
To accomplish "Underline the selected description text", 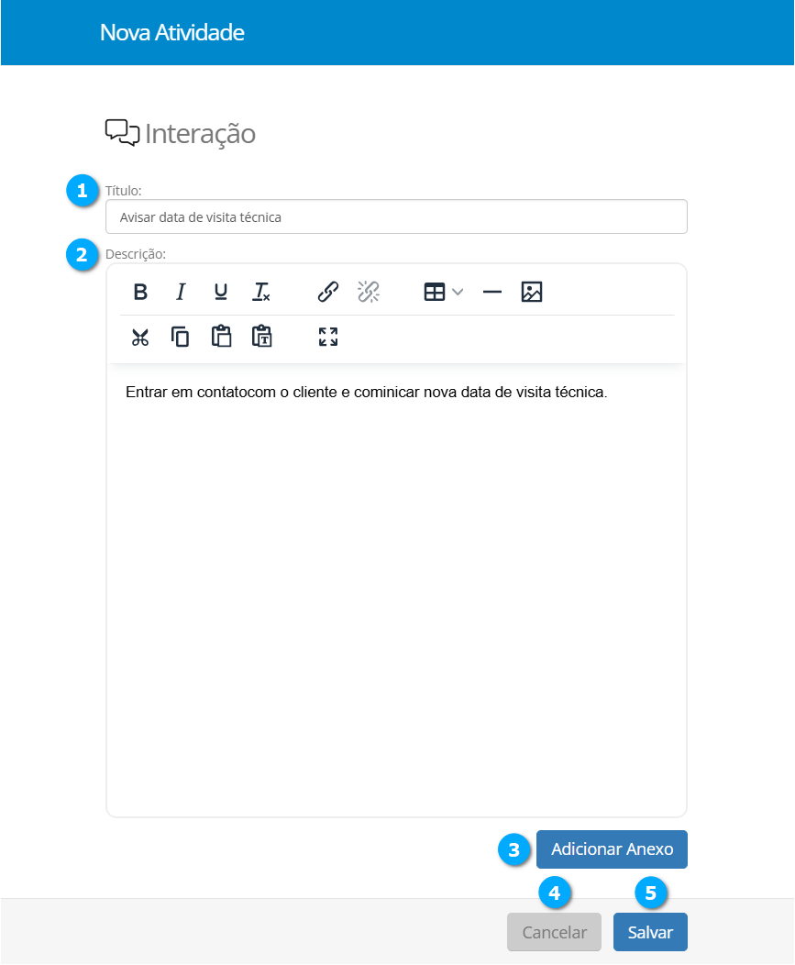I will (x=221, y=292).
